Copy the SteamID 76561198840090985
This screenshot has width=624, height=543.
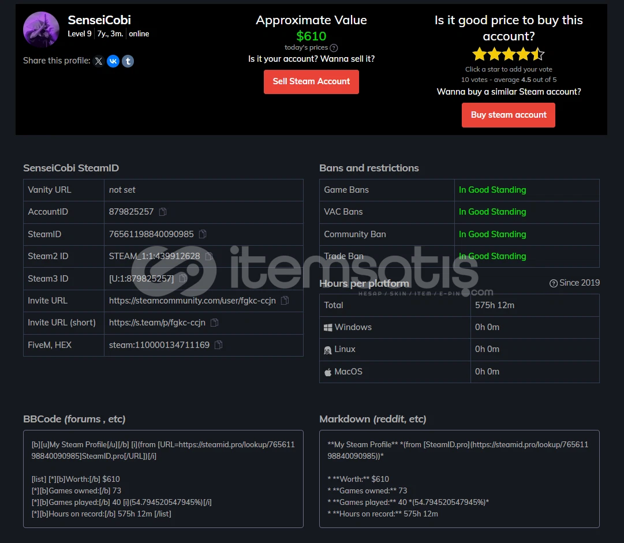(x=203, y=234)
